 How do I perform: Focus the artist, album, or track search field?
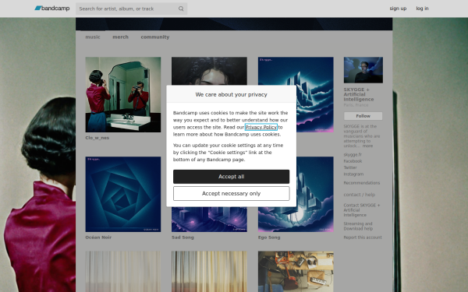(x=131, y=9)
